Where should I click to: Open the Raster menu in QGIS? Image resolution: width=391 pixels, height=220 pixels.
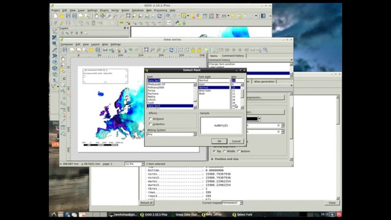click(125, 10)
